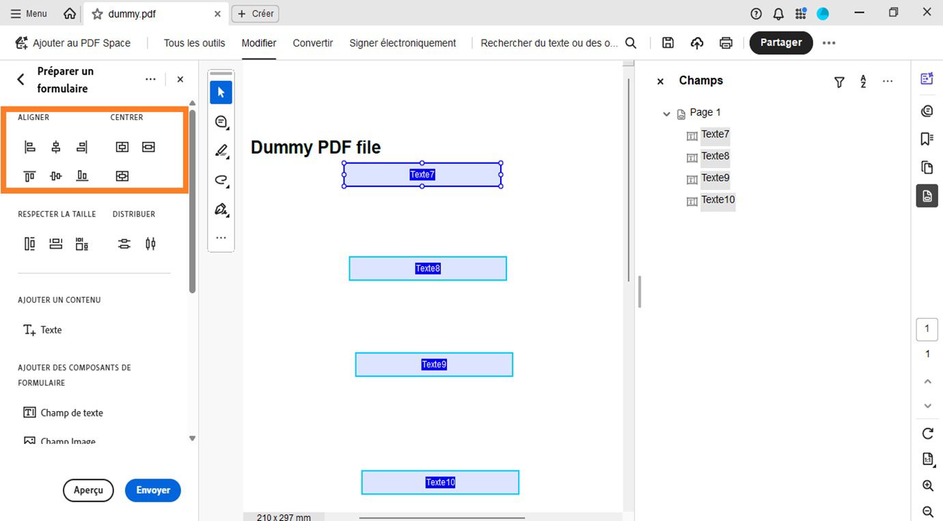
Task: Select the Draw pencil tool
Action: (221, 152)
